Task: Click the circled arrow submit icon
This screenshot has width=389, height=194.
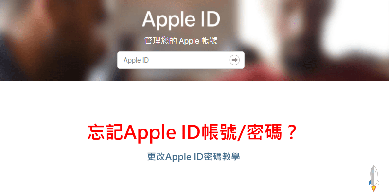Action: 234,60
